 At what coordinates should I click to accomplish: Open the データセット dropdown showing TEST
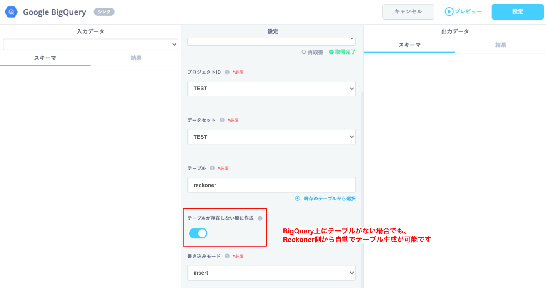click(x=271, y=137)
